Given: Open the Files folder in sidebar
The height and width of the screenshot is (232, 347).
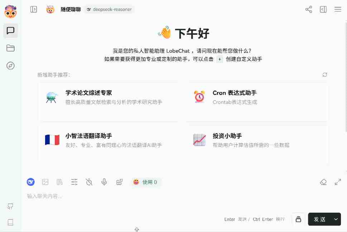Looking at the screenshot, I should (x=10, y=48).
